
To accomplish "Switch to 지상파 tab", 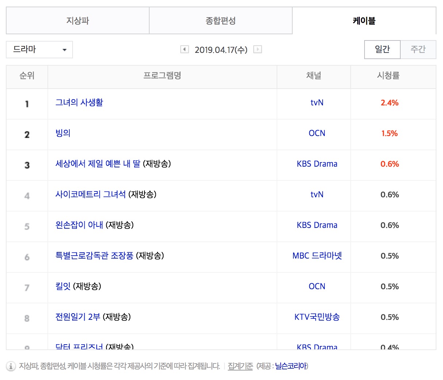I will tap(77, 20).
